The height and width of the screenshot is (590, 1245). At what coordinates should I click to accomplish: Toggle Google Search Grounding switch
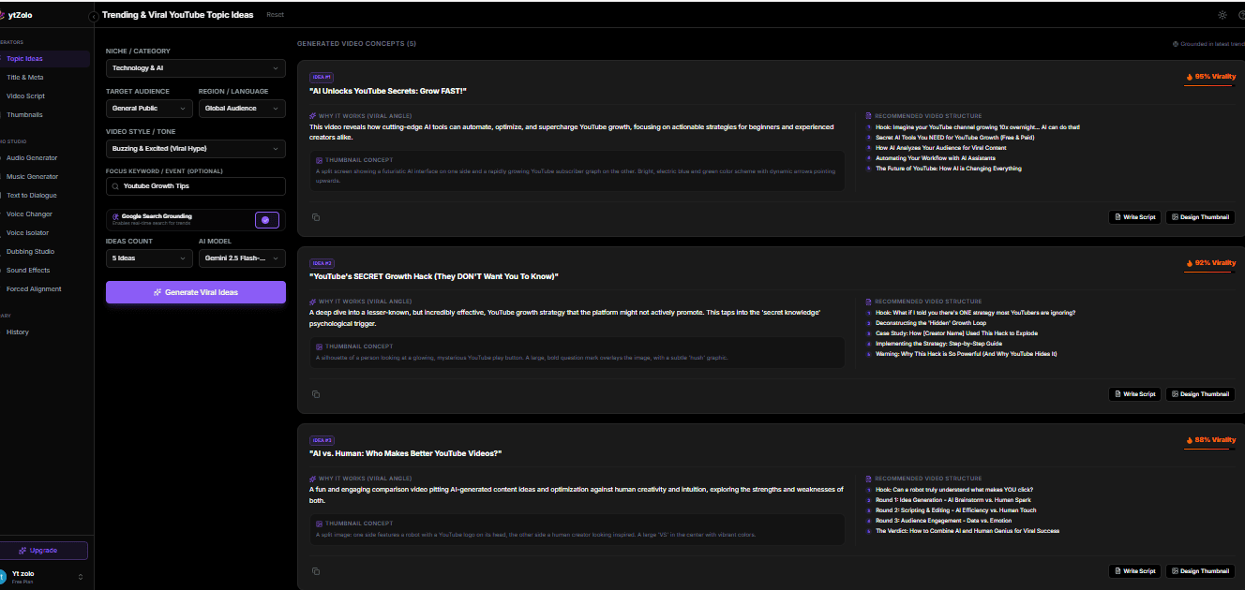(266, 220)
